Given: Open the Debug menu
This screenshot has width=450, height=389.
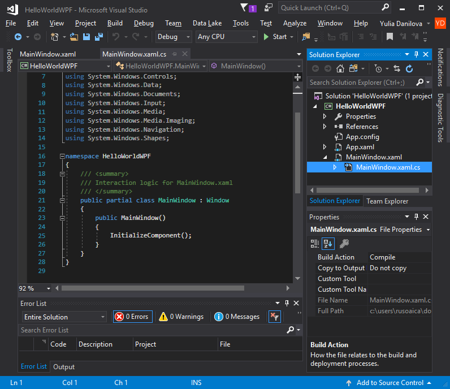Looking at the screenshot, I should pos(144,23).
